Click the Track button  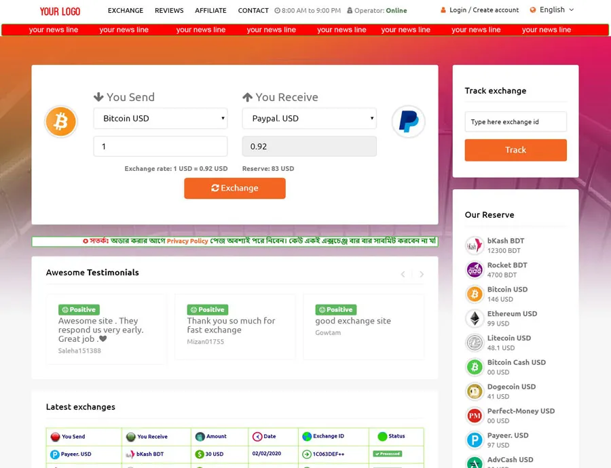point(515,150)
